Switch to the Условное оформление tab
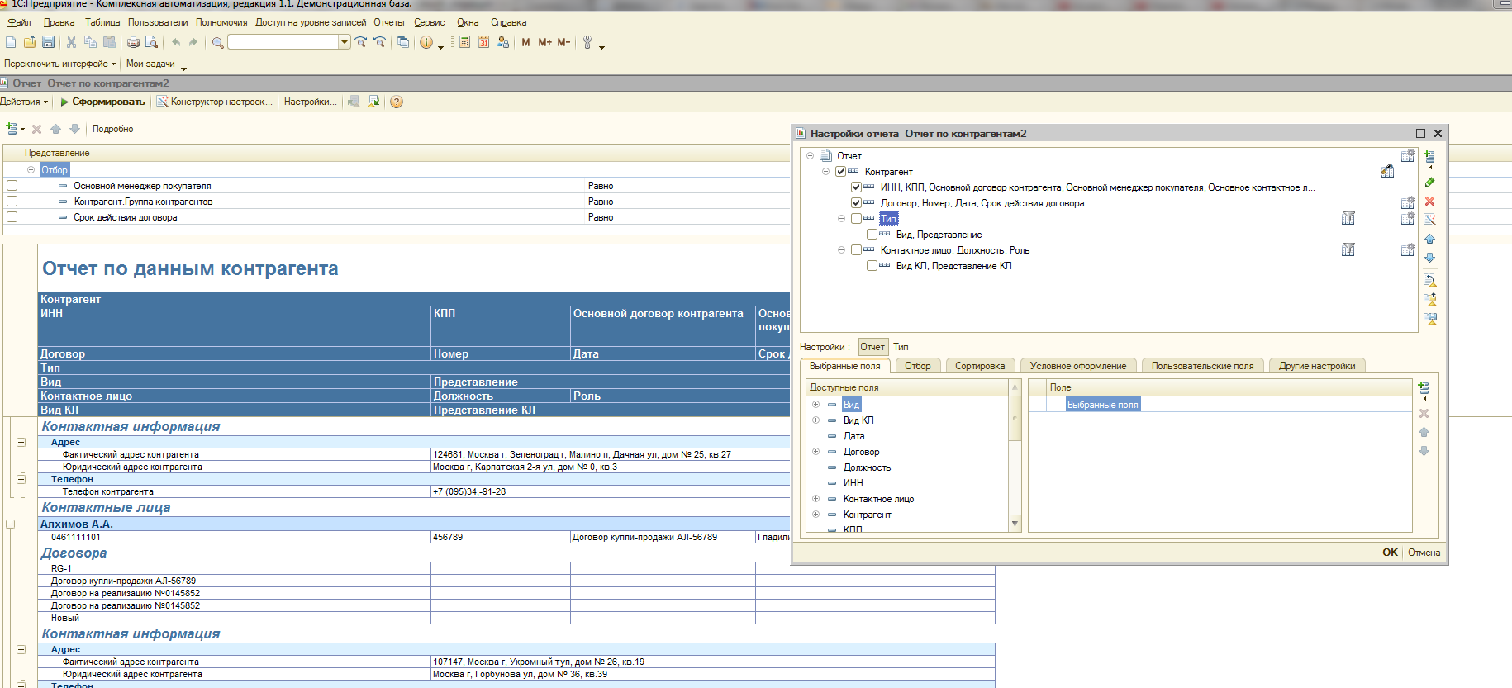This screenshot has height=688, width=1512. tap(1078, 366)
